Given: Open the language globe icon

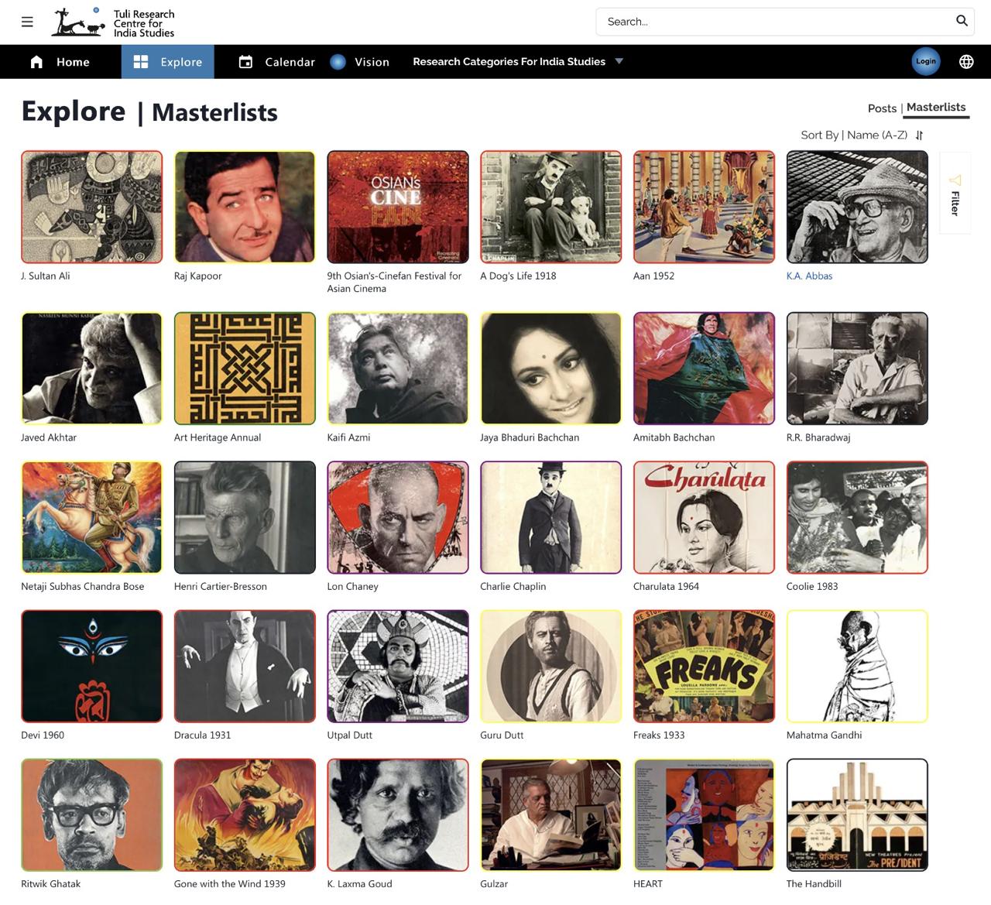Looking at the screenshot, I should 966,62.
